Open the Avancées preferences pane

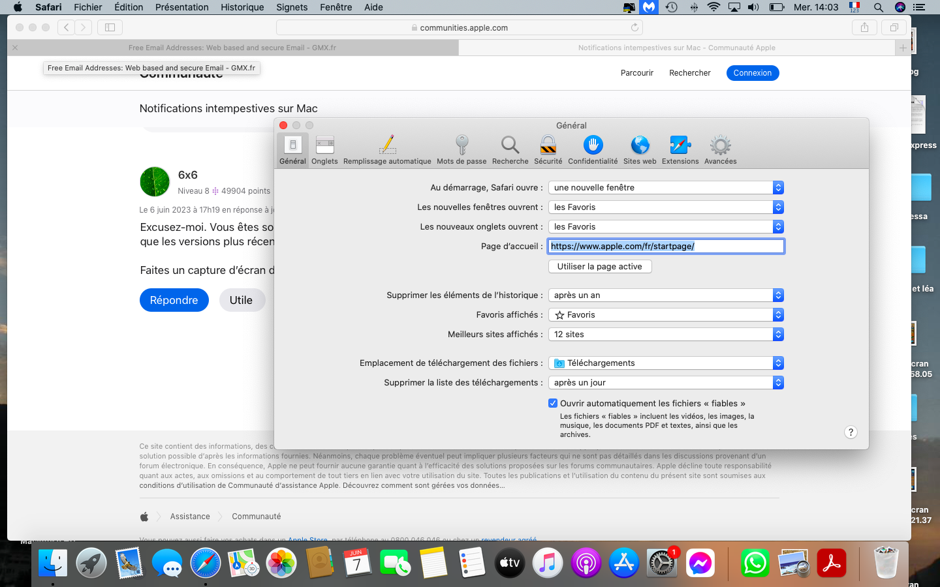click(x=720, y=150)
